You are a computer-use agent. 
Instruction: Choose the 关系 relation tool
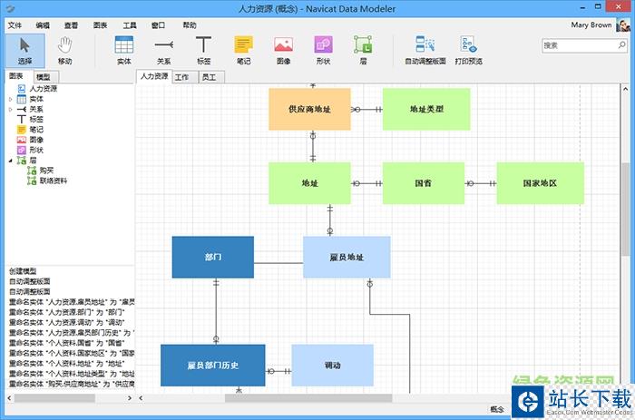click(x=163, y=51)
